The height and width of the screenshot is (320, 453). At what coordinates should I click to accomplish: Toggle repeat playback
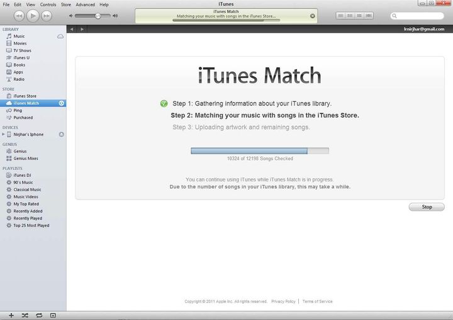(x=38, y=315)
